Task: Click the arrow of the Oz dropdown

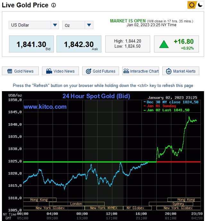Action: click(89, 25)
